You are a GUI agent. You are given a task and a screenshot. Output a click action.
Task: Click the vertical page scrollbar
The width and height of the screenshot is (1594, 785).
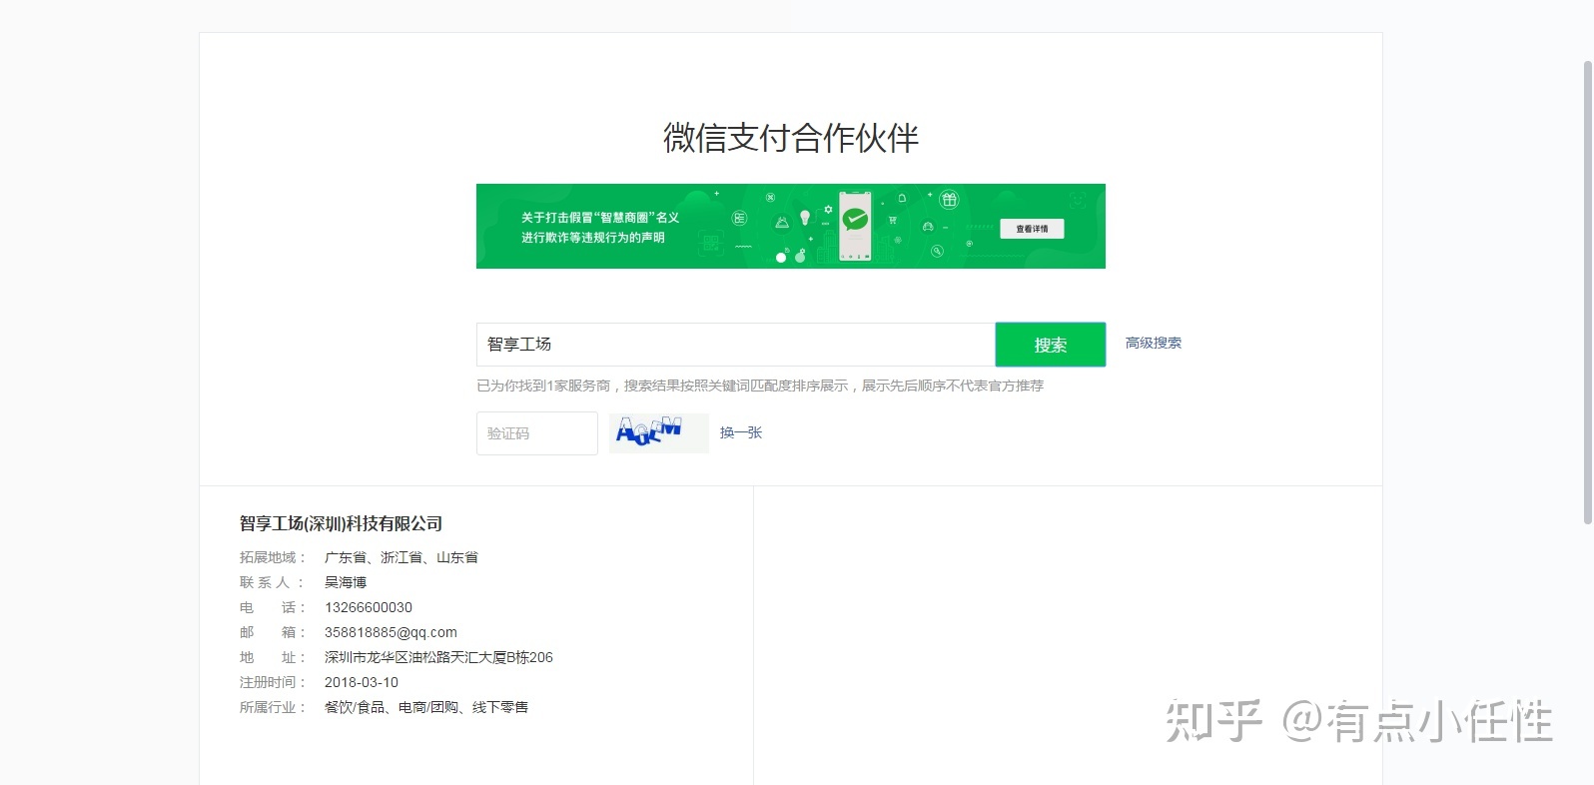pyautogui.click(x=1588, y=292)
